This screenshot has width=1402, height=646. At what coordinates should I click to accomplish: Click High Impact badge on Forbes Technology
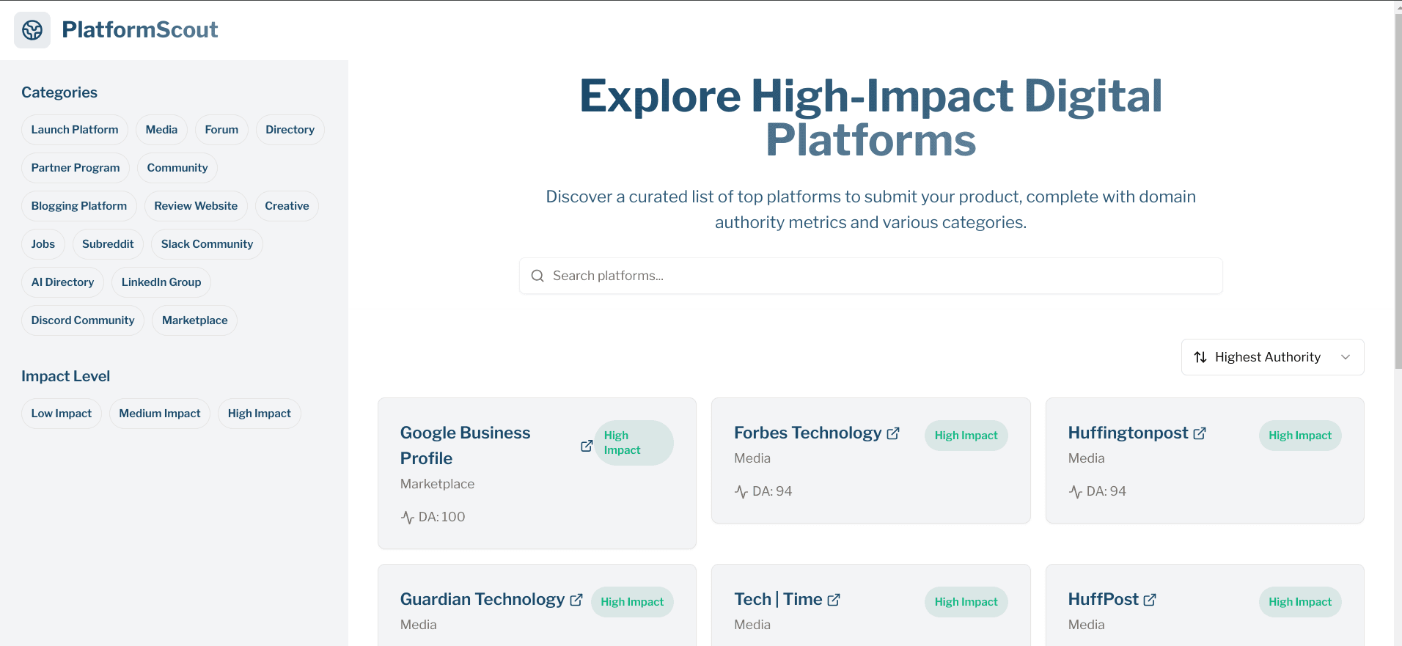(x=966, y=436)
